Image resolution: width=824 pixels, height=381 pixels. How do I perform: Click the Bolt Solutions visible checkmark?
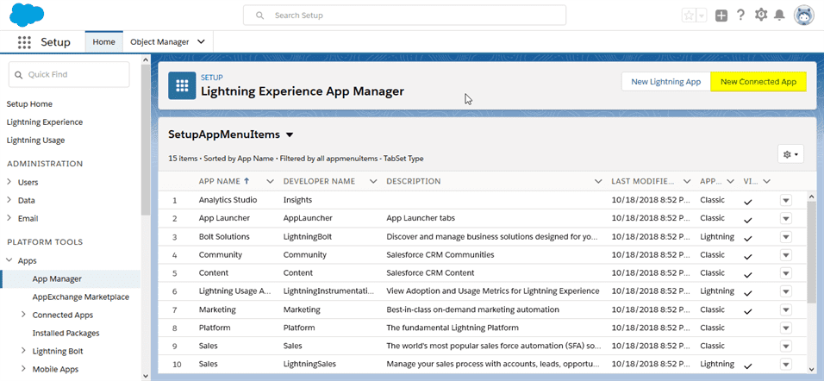point(748,239)
